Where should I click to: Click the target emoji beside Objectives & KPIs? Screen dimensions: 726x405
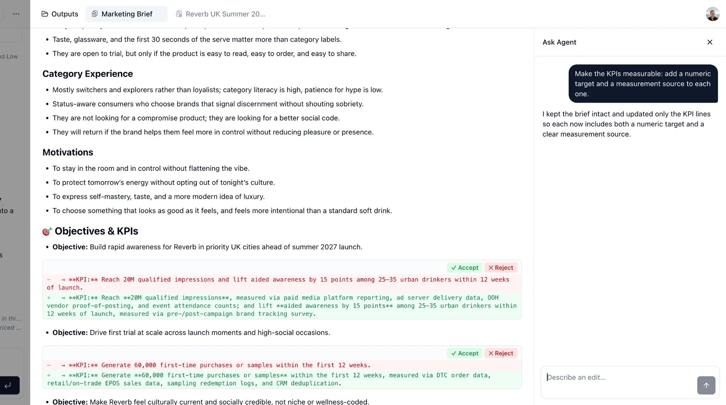pyautogui.click(x=47, y=231)
